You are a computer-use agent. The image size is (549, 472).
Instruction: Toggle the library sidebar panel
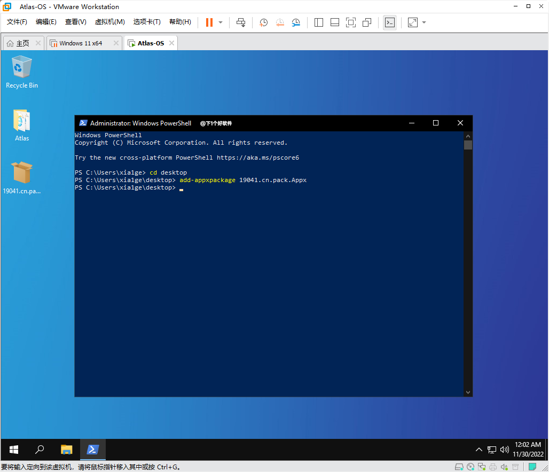click(319, 22)
